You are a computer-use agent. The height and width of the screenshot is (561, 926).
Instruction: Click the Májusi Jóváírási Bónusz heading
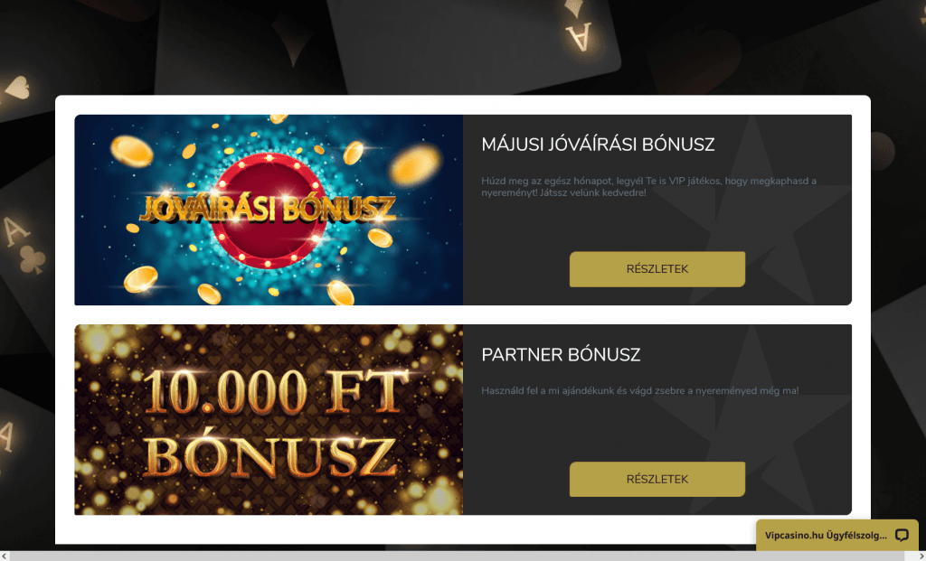(x=598, y=145)
